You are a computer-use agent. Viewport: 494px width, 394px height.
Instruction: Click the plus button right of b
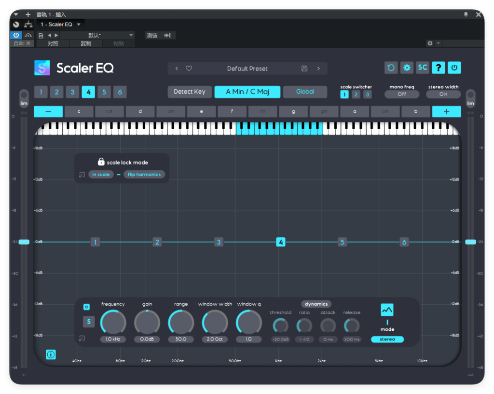[446, 111]
